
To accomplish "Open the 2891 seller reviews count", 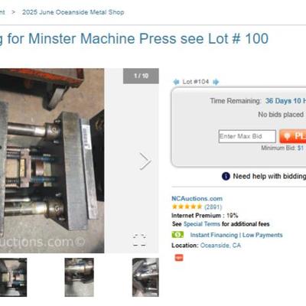I will (x=213, y=207).
